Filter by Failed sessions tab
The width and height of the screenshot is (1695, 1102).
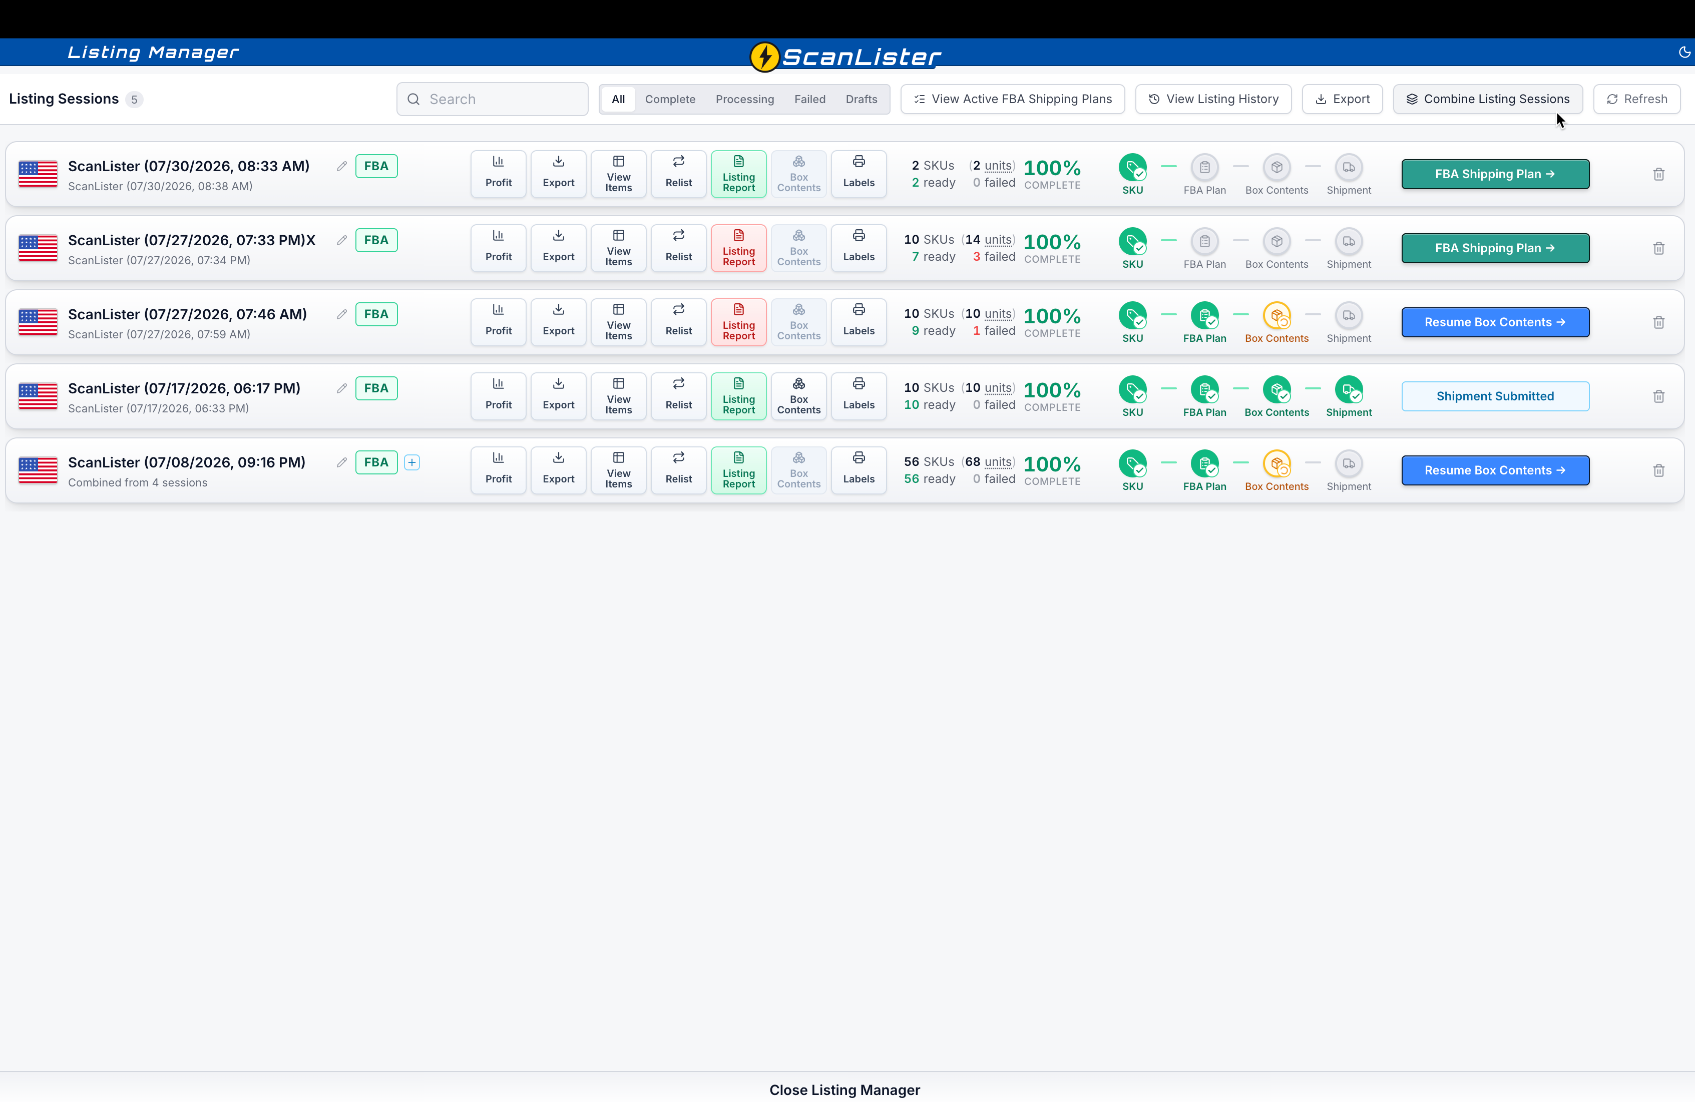(810, 99)
